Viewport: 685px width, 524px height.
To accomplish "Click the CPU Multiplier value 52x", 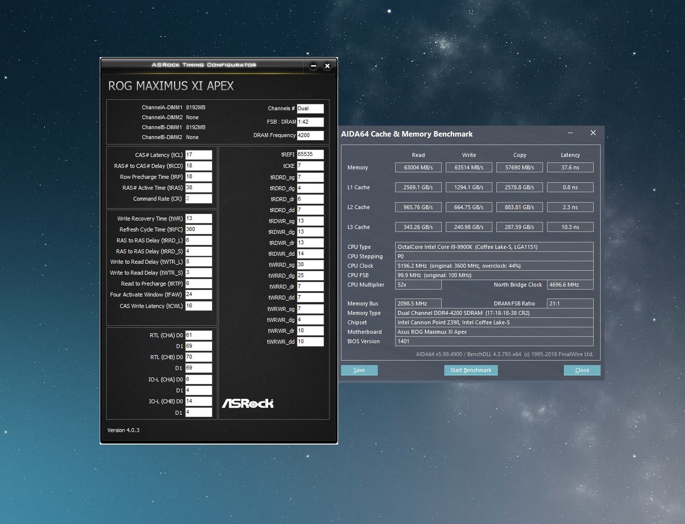I will pos(418,285).
